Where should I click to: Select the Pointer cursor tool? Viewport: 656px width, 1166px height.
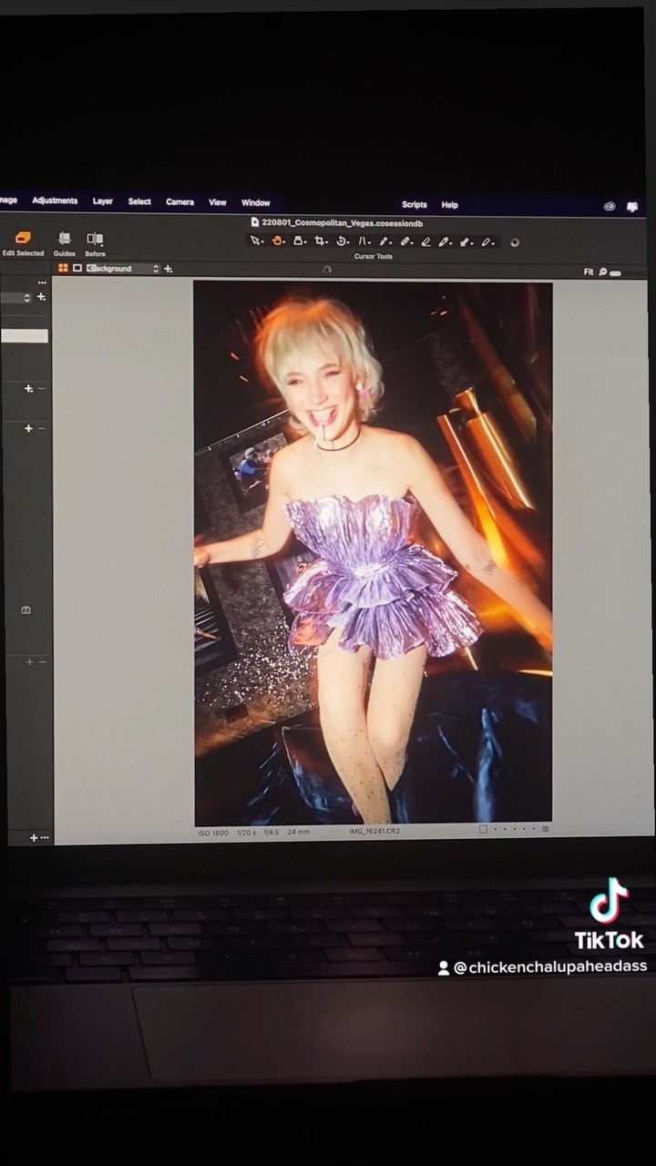(256, 241)
